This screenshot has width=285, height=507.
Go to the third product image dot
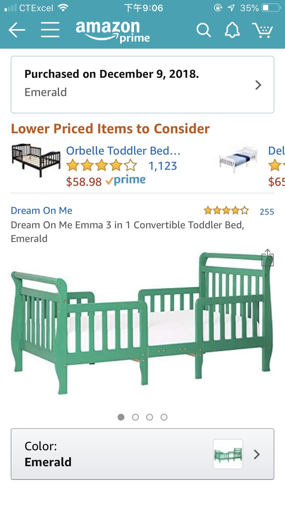click(x=150, y=417)
